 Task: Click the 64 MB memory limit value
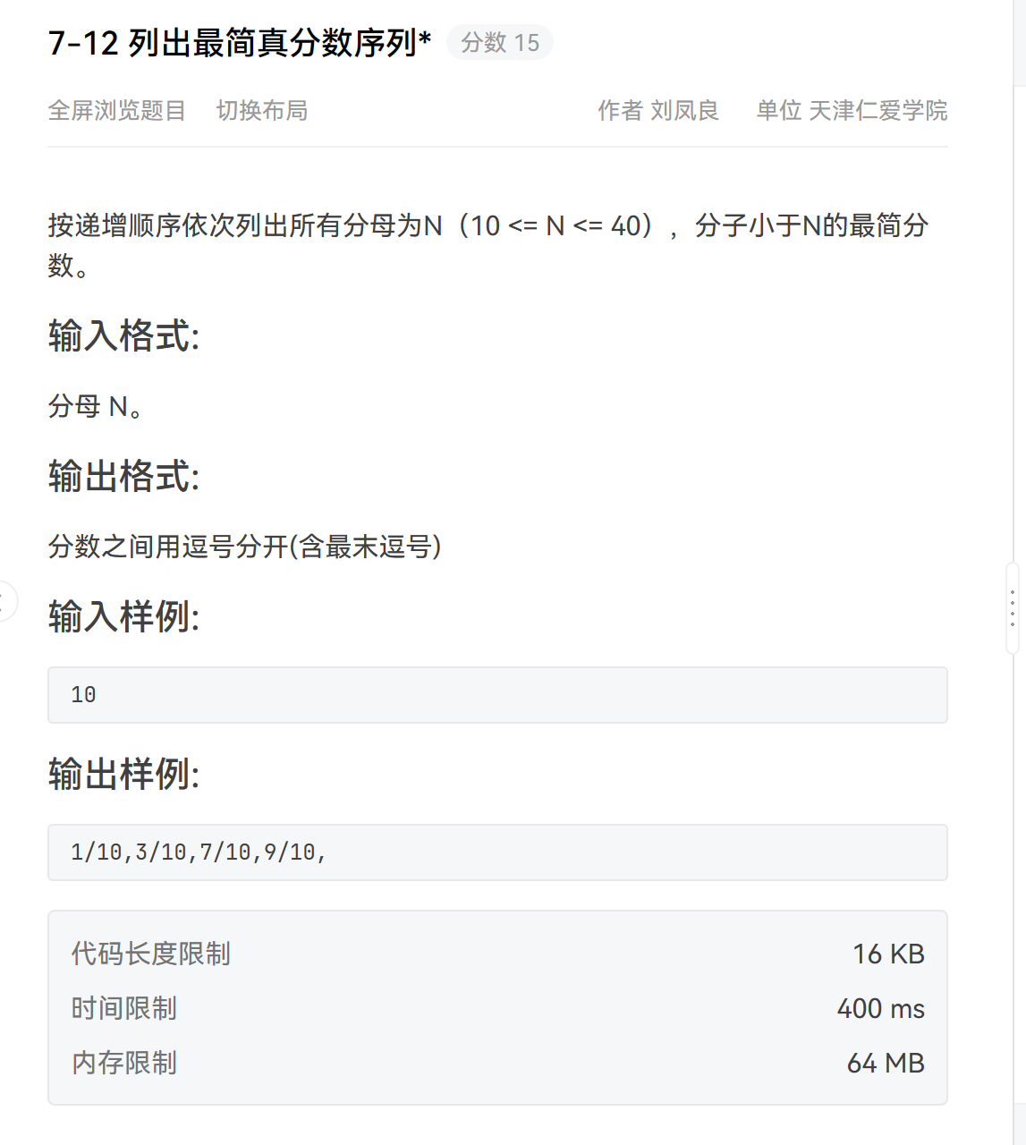885,1063
